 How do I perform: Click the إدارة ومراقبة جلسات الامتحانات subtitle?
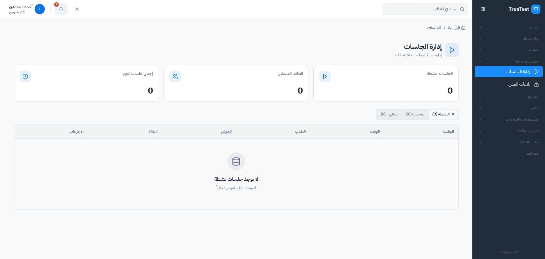418,55
